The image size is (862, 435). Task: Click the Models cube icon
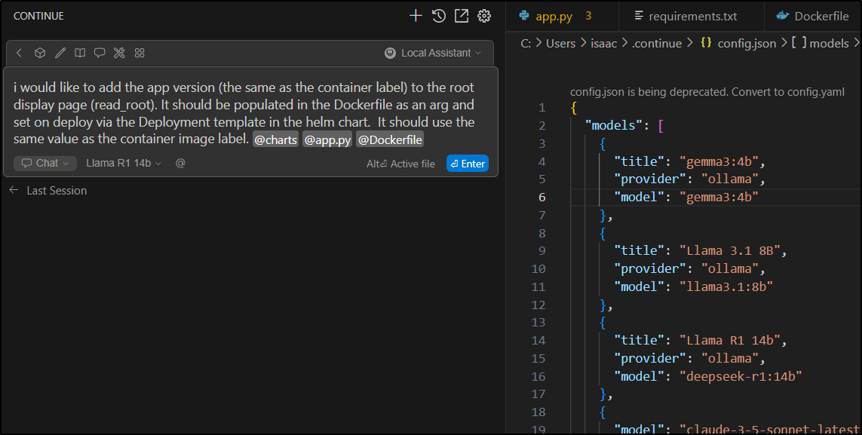click(40, 53)
